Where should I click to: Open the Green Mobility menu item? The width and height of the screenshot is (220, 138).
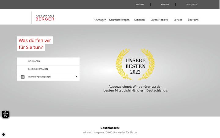tap(159, 20)
